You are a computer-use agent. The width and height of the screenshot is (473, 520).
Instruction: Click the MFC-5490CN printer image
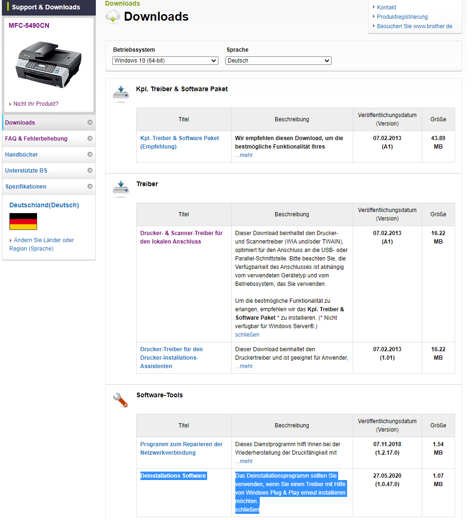(x=48, y=64)
